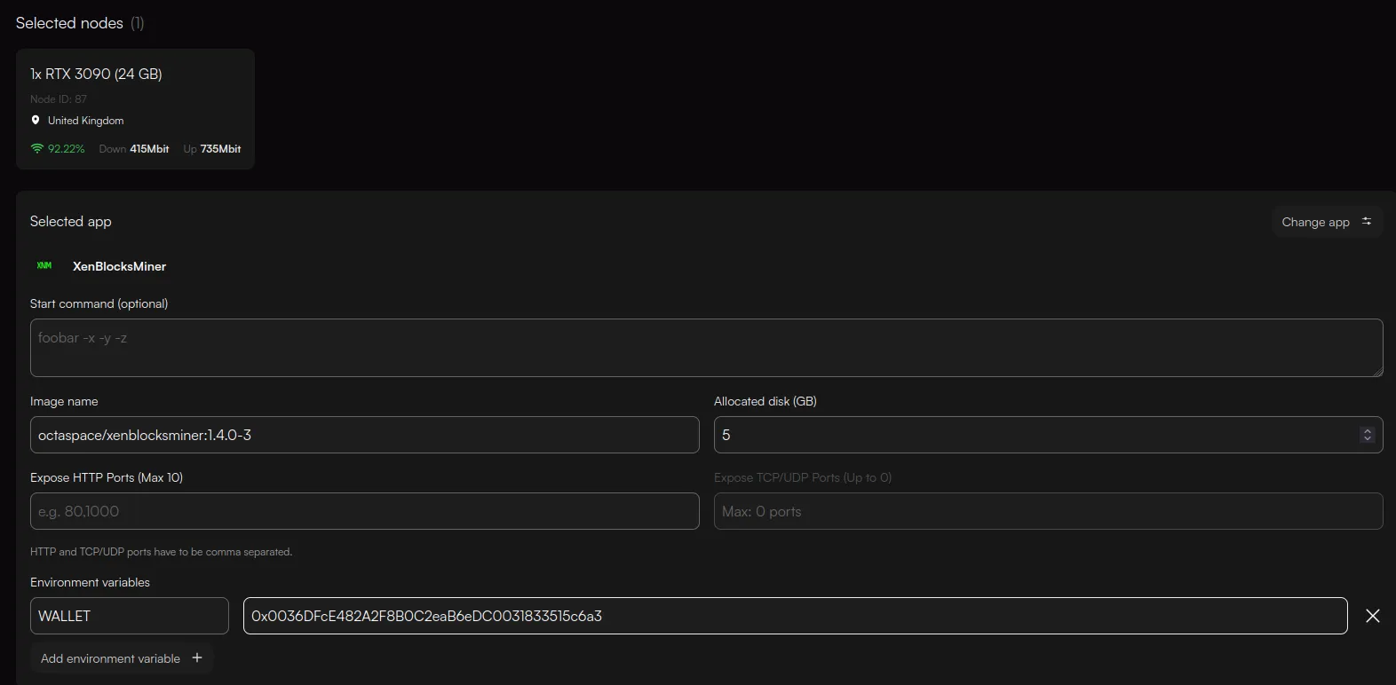The width and height of the screenshot is (1396, 685).
Task: Click the XenBlocksMiner XNM app logo
Action: pyautogui.click(x=44, y=265)
